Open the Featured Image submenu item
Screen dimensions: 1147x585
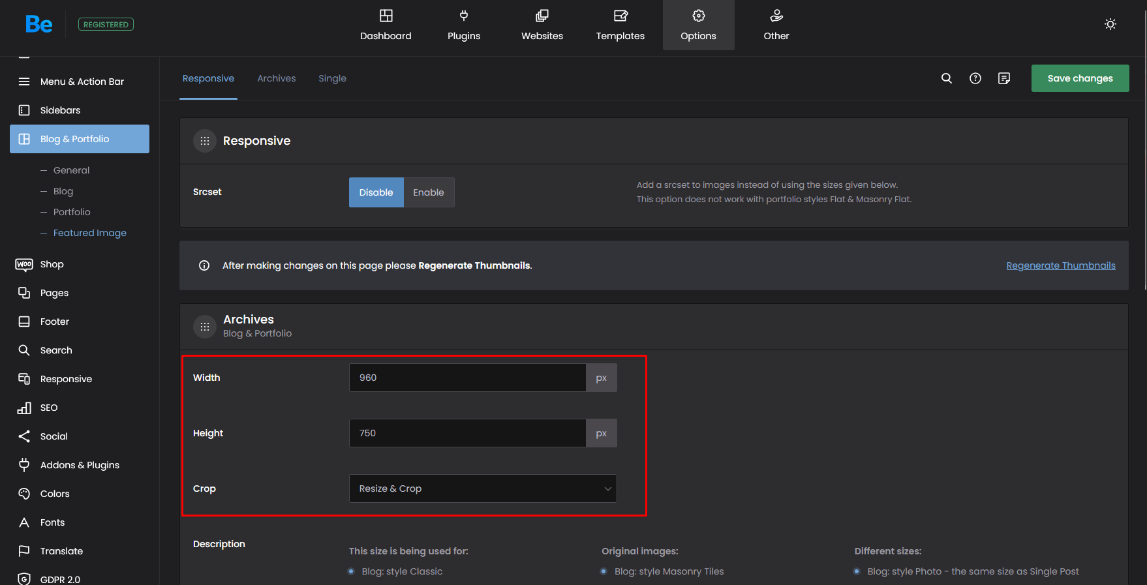90,233
